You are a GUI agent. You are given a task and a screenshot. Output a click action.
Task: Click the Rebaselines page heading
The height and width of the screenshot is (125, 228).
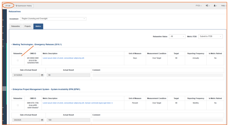click(x=15, y=11)
